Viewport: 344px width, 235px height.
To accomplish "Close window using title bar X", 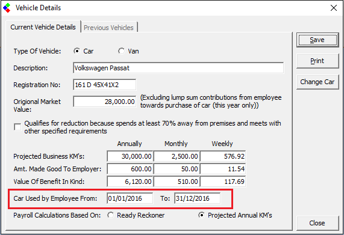I will click(334, 8).
